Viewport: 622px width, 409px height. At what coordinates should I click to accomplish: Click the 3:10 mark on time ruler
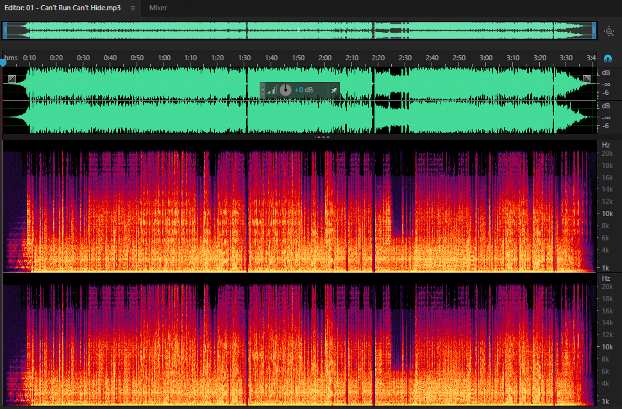pyautogui.click(x=512, y=58)
